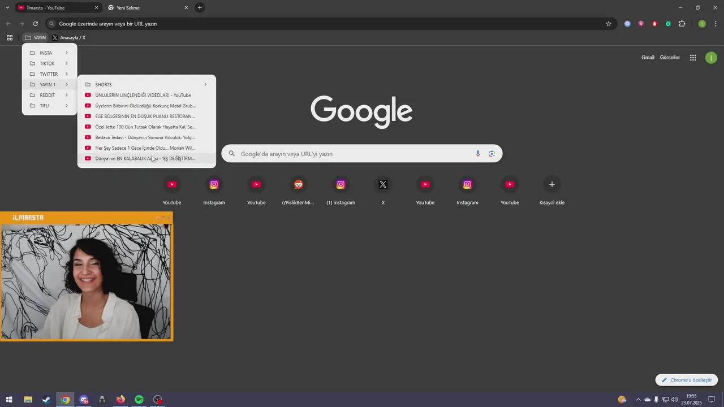Open bookmark ÜNLÜLERİN LİNÇLENDİĞİ VİDEOLAR
Image resolution: width=724 pixels, height=407 pixels.
point(146,95)
